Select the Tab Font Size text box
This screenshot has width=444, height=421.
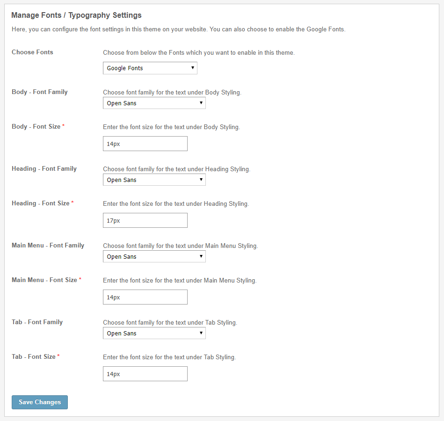(x=145, y=374)
